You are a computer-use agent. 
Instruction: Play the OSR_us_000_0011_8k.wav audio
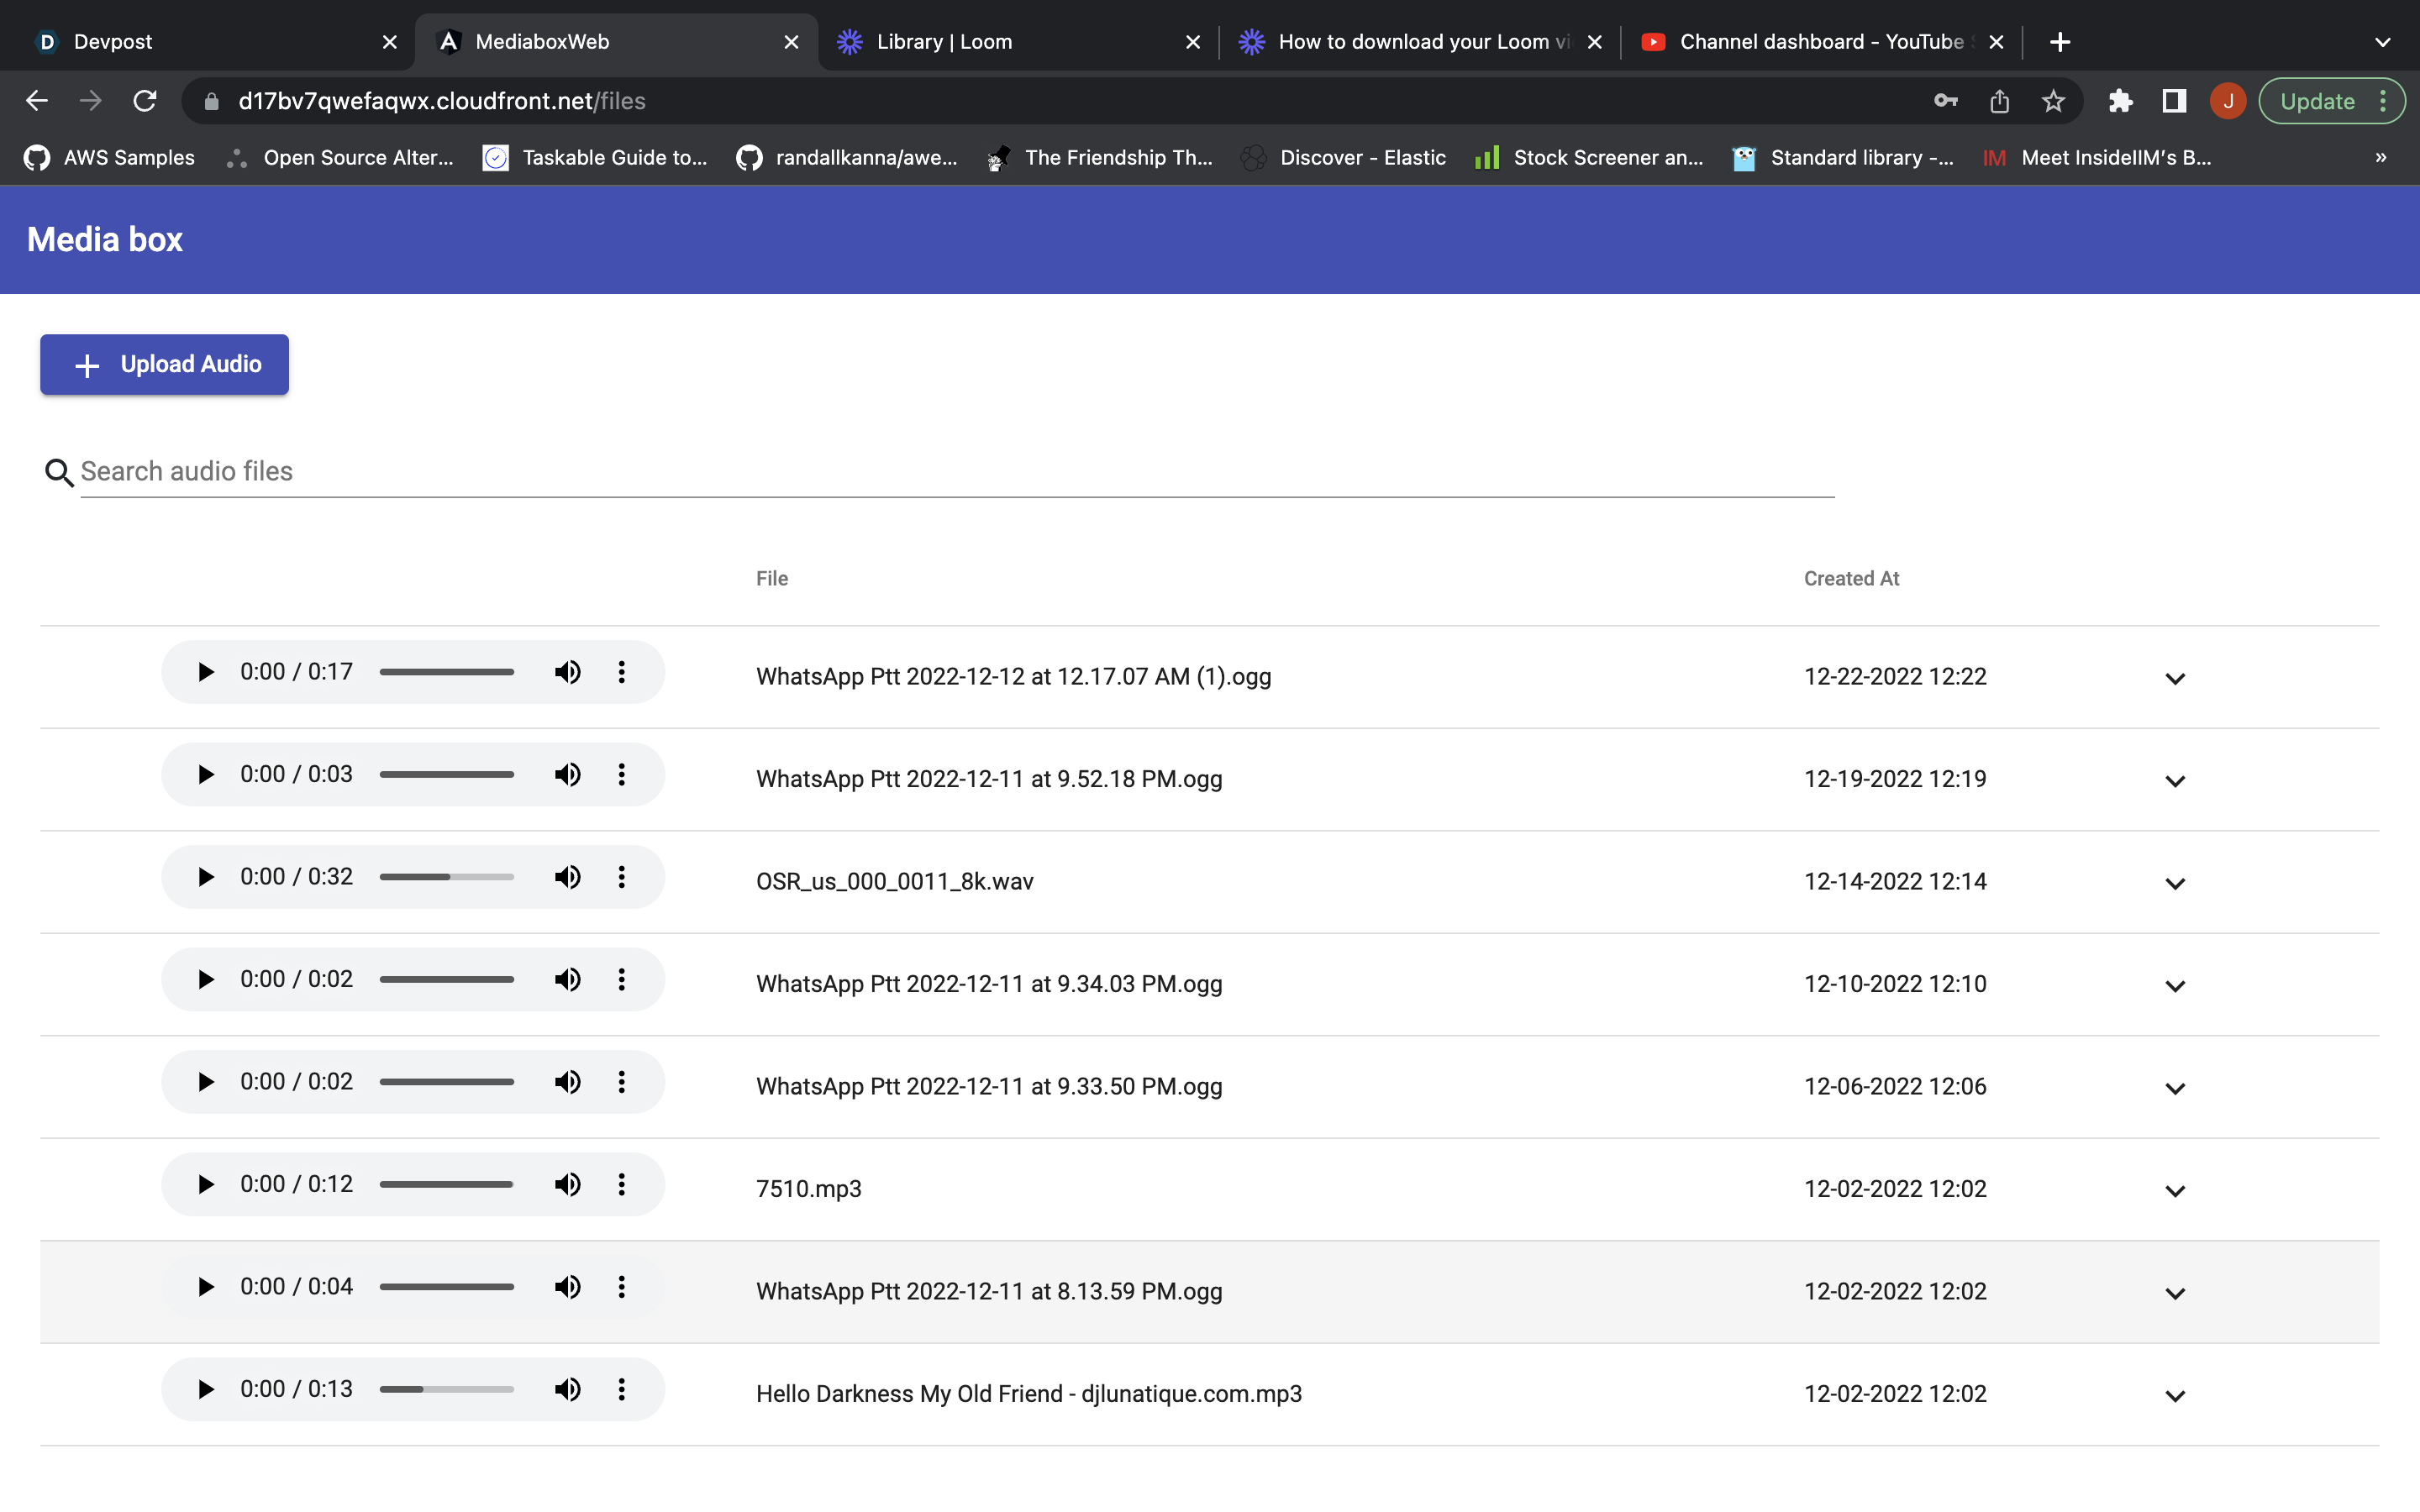tap(206, 877)
